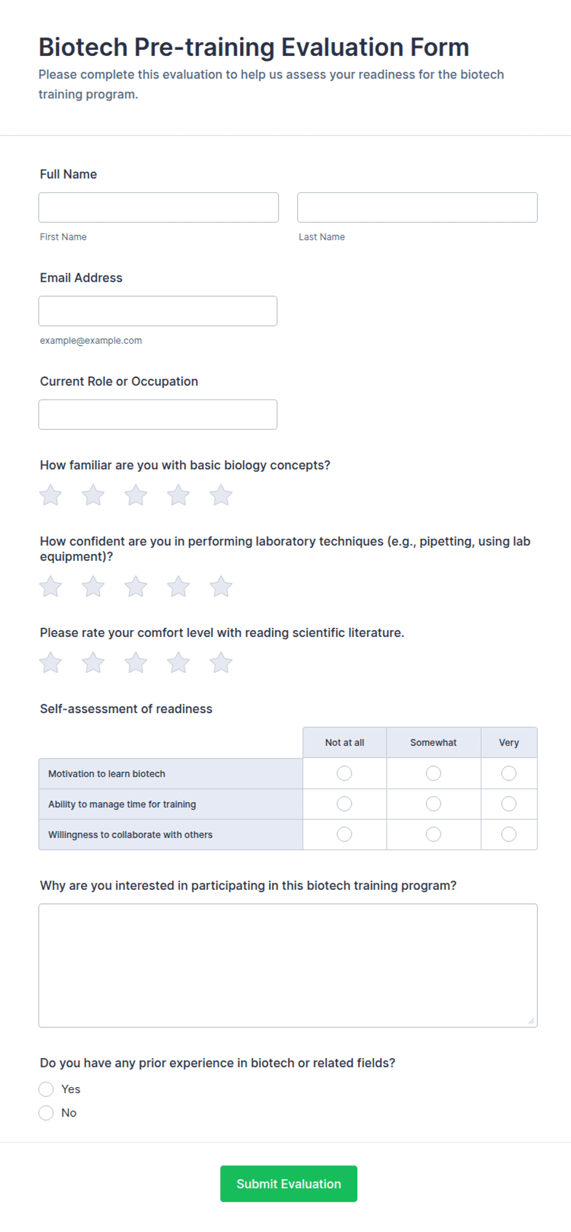Select No for prior biotech experience
The width and height of the screenshot is (571, 1232).
46,1113
